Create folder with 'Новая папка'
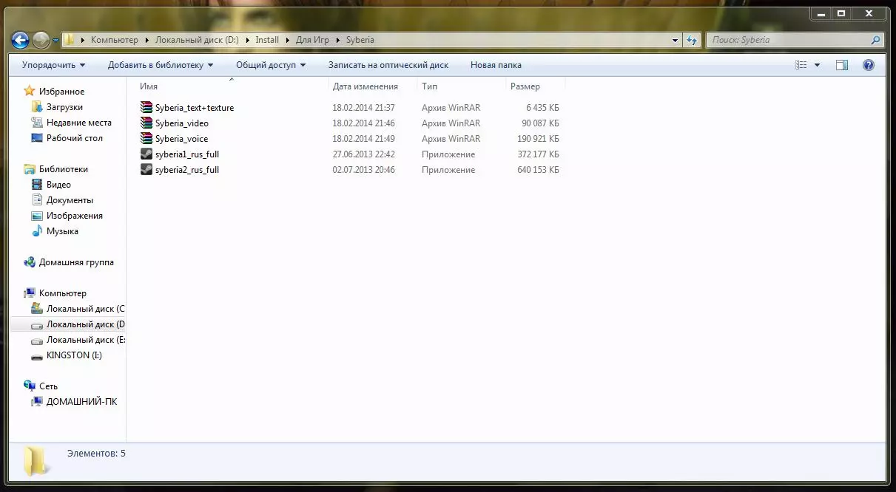The height and width of the screenshot is (492, 896). [x=496, y=65]
